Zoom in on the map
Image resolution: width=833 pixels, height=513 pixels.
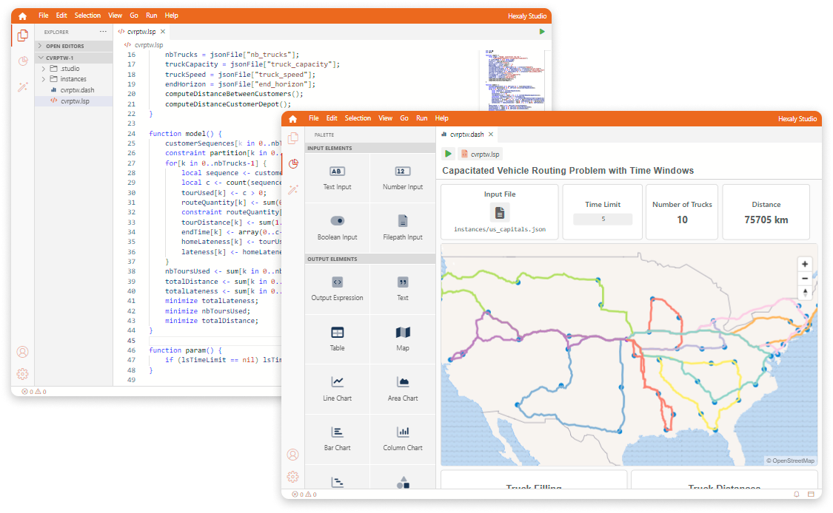pyautogui.click(x=805, y=264)
